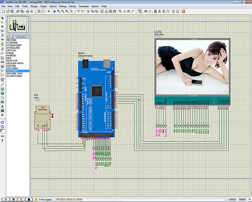Rotate the part anti-clockwise
The image size is (252, 202).
(2, 127)
